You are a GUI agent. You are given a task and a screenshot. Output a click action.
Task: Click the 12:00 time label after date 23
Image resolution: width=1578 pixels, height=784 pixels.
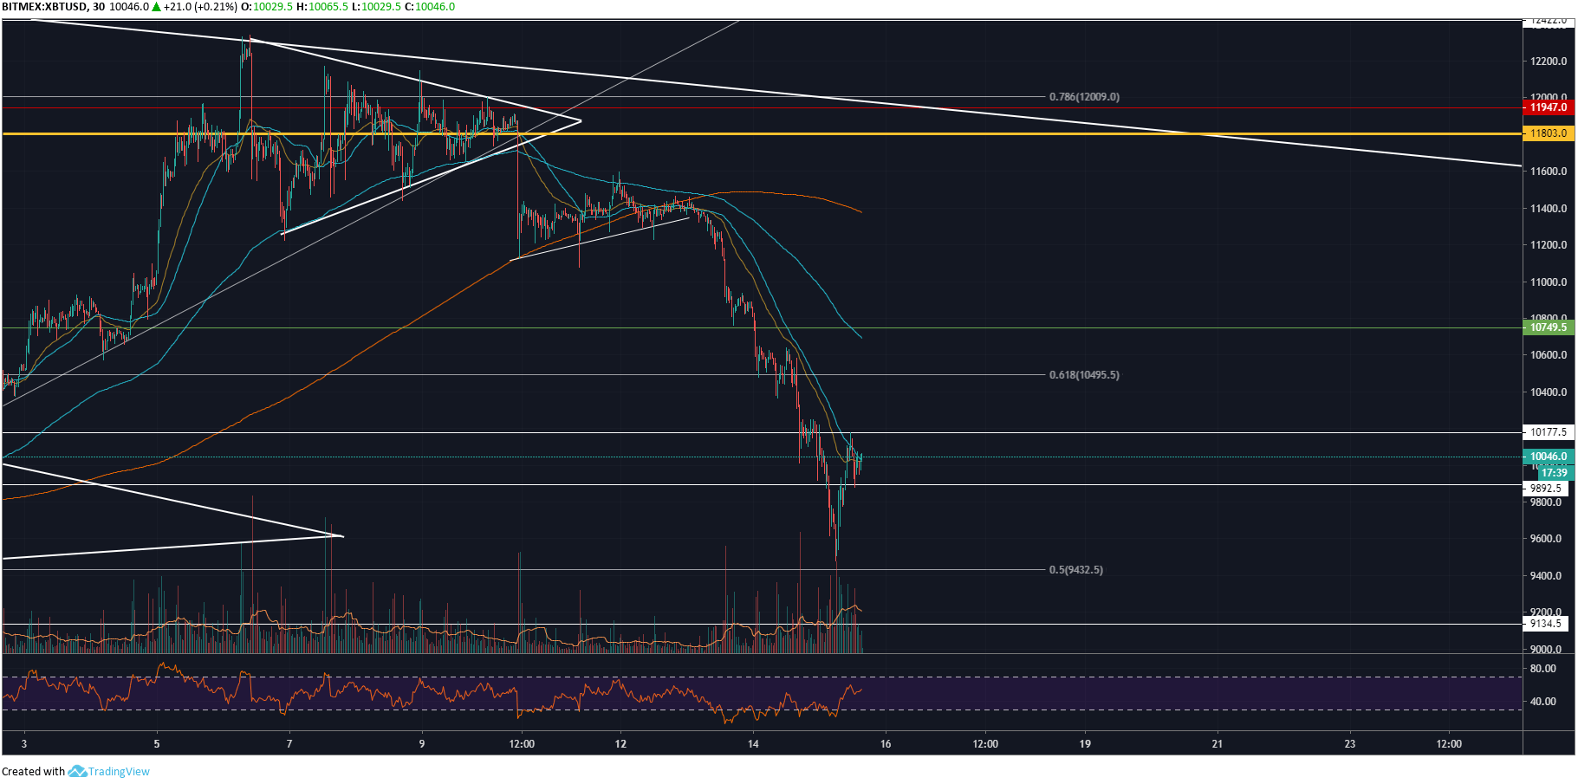click(1449, 744)
